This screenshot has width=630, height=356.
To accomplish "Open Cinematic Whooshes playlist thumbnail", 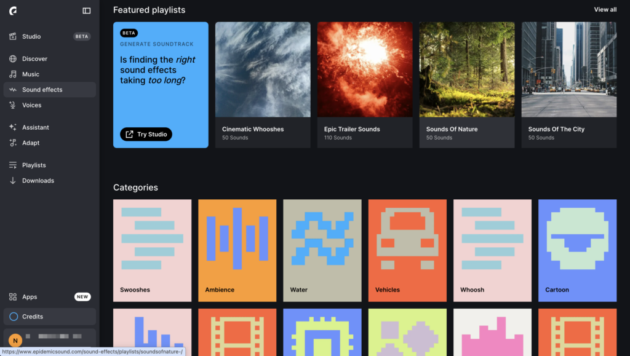I will point(263,69).
